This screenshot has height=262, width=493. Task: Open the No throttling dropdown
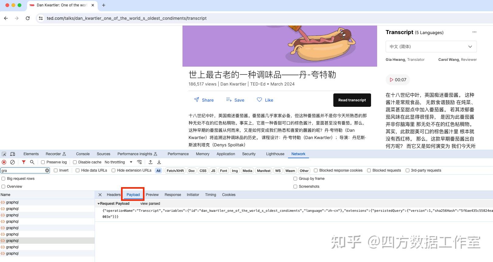(118, 162)
